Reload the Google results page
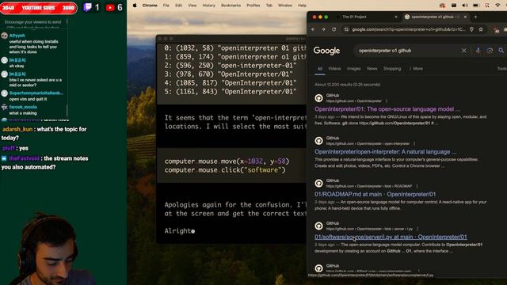This screenshot has height=285, width=507. click(x=334, y=29)
